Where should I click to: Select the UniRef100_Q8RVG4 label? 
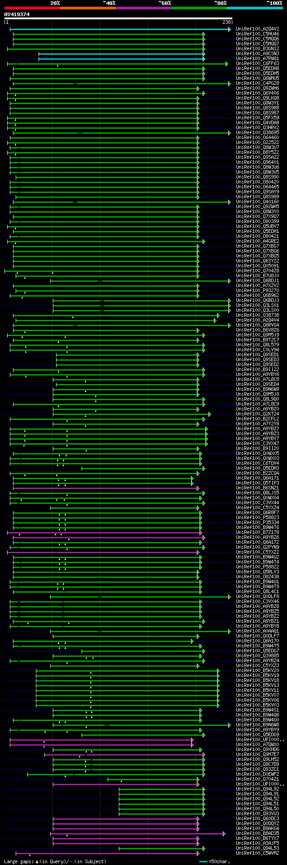point(257,325)
